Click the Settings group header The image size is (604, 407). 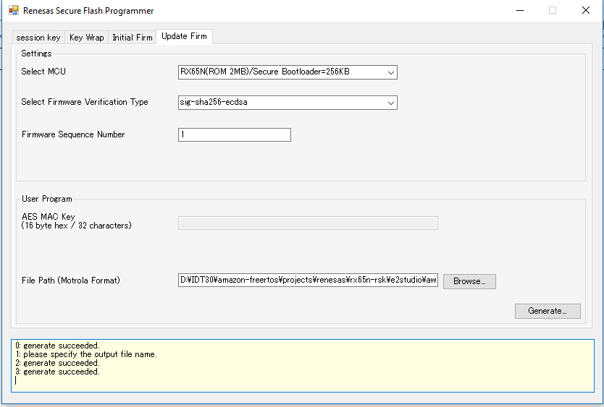click(x=36, y=53)
